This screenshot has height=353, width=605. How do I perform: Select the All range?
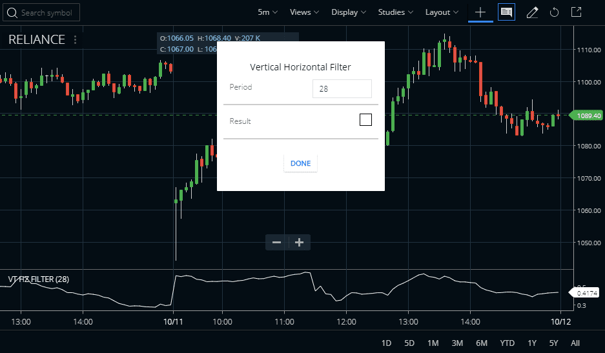point(575,343)
